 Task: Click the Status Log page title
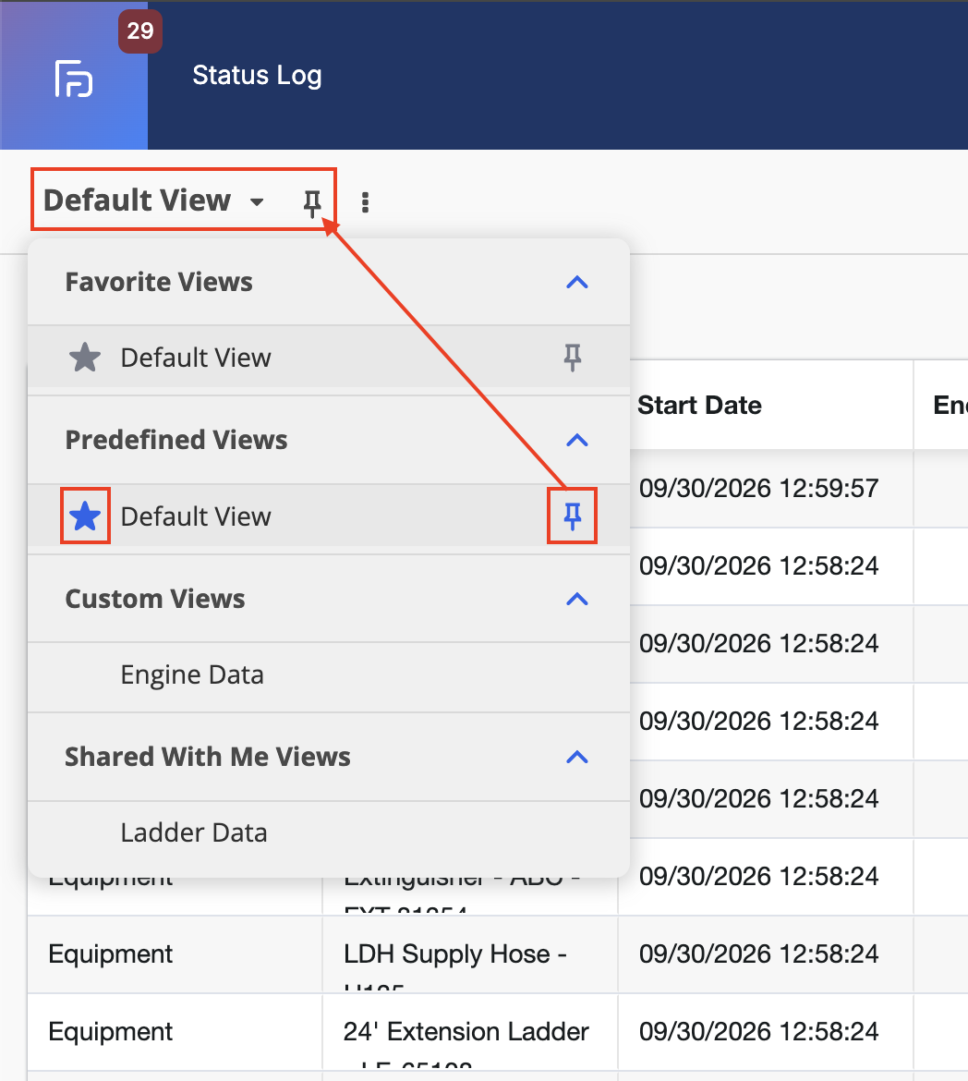pyautogui.click(x=257, y=75)
